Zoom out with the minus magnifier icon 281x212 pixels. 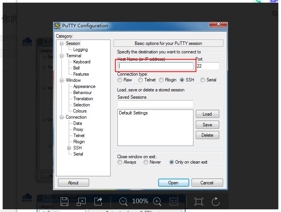click(123, 201)
